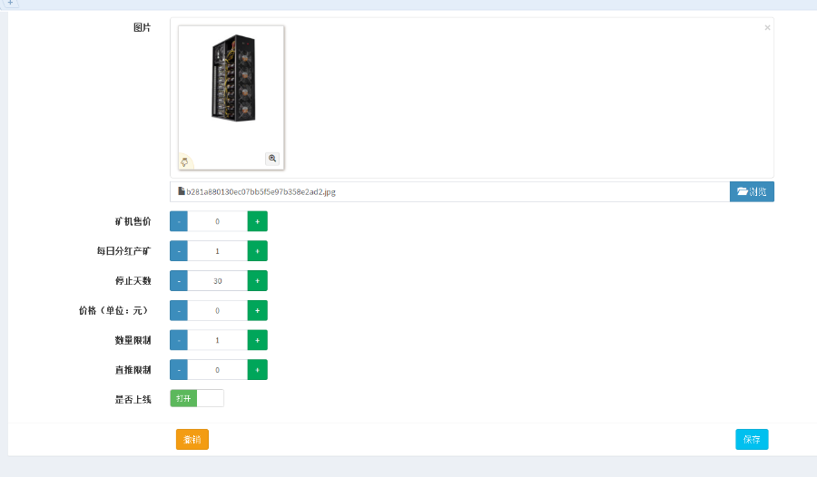
Task: Click the plus tab icon at the top left
Action: click(x=10, y=4)
